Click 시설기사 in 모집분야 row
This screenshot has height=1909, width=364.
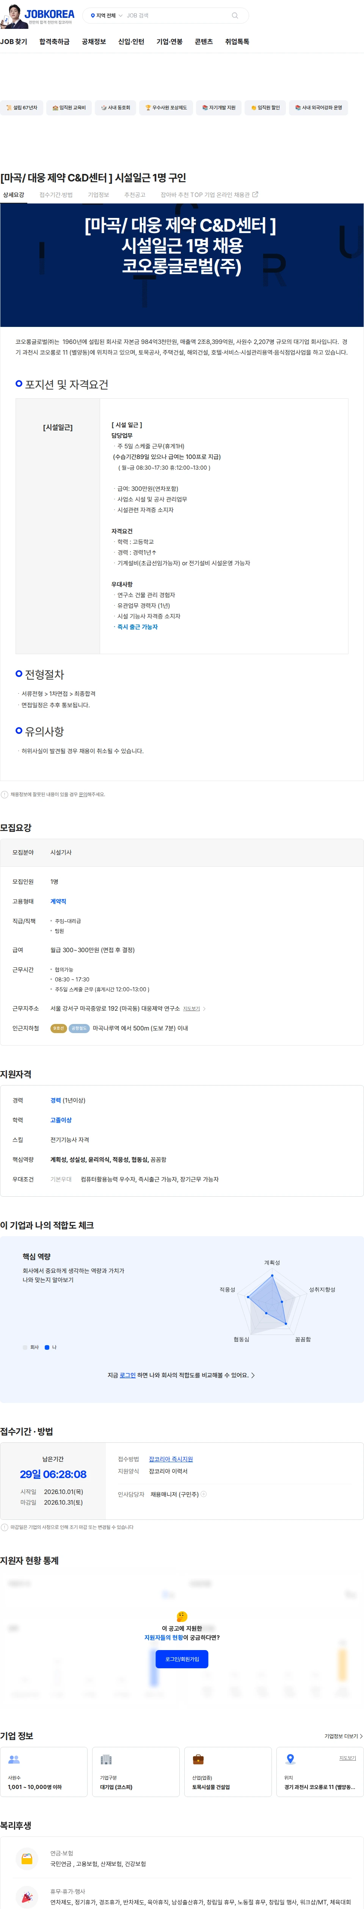(x=61, y=852)
